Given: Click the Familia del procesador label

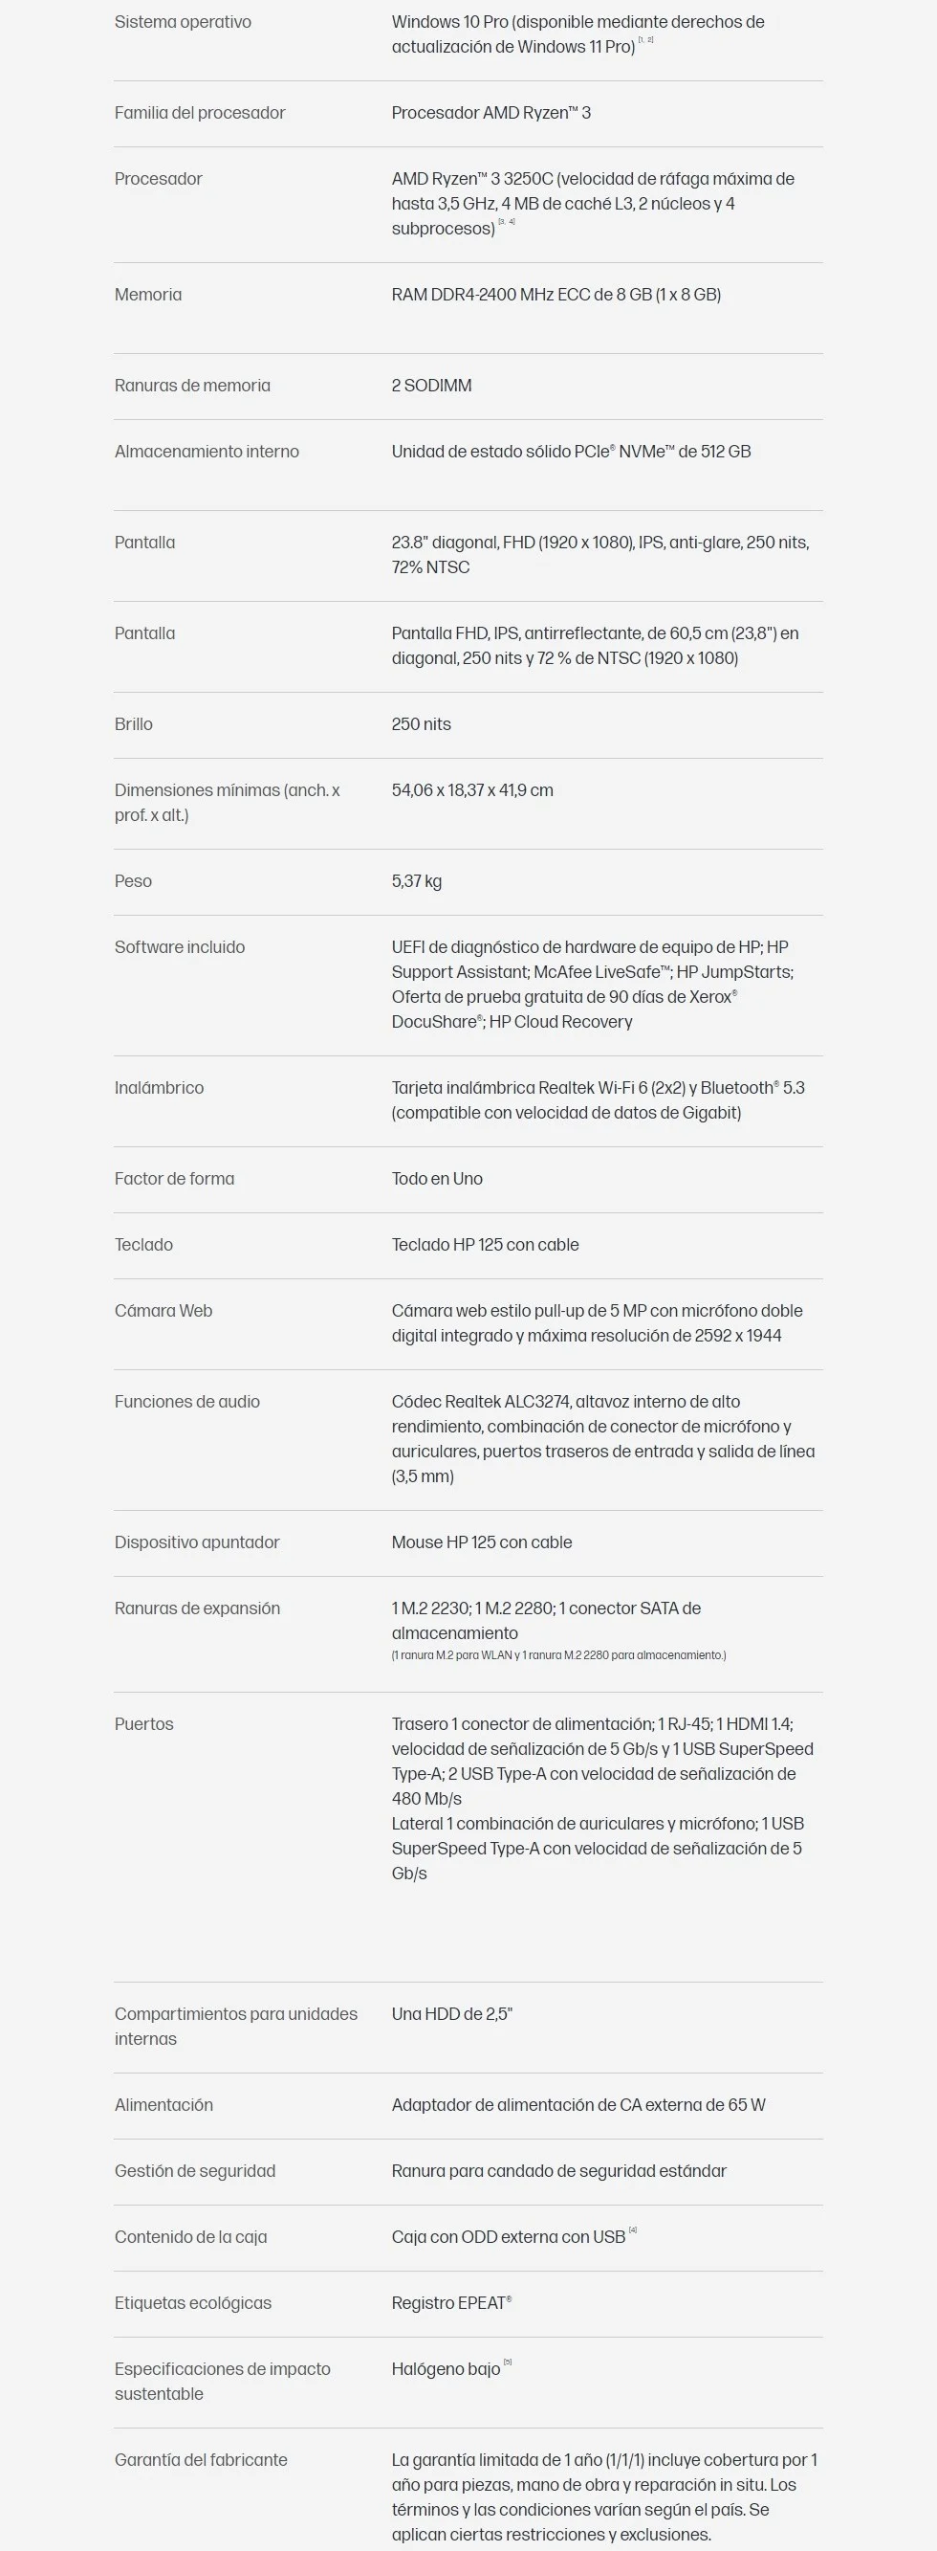Looking at the screenshot, I should pyautogui.click(x=200, y=113).
